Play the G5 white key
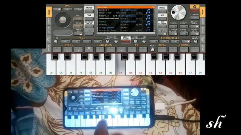This screenshot has height=135, width=241. click(91, 67)
